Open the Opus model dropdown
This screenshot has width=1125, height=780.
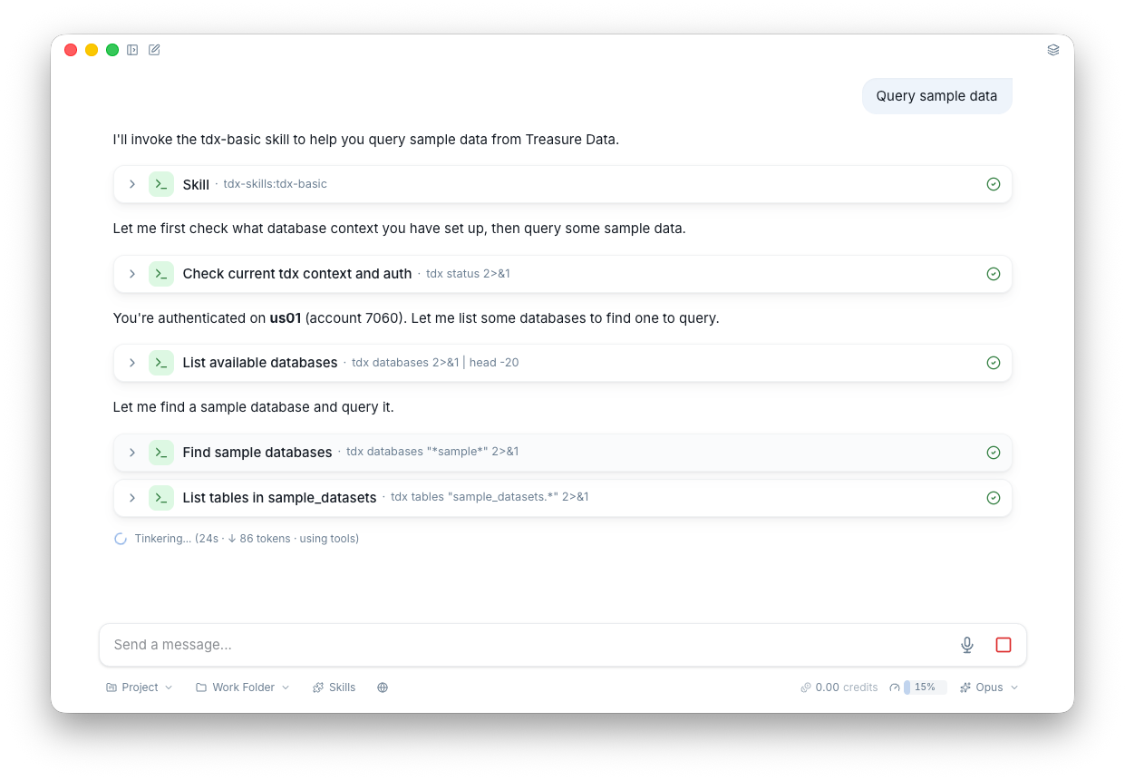(988, 687)
